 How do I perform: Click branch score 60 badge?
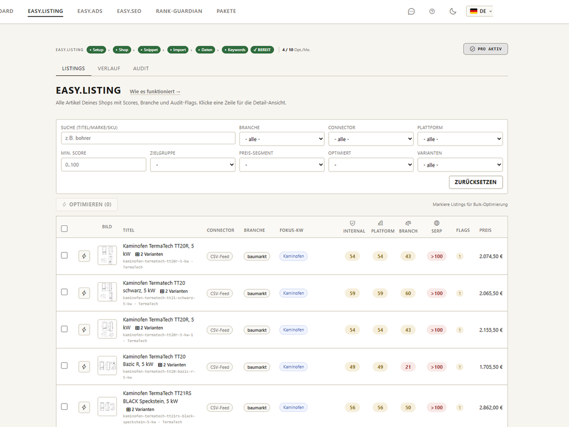coord(408,293)
